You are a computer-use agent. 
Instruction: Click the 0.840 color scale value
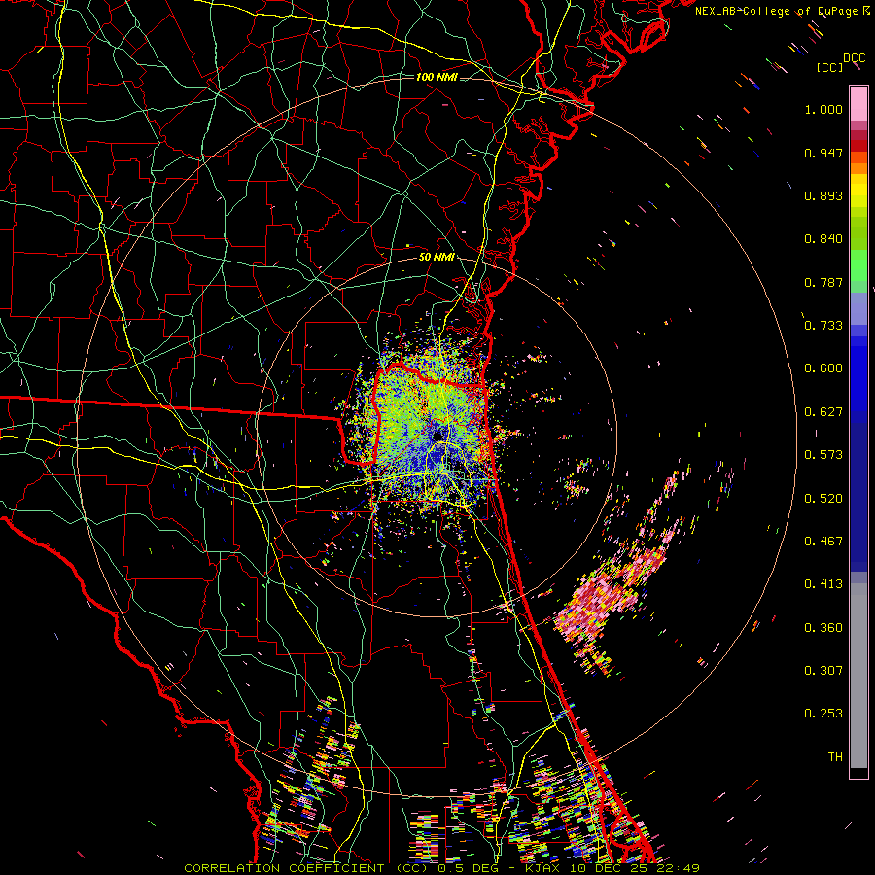(823, 239)
